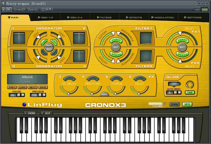Toggle the ECS button above keyboard

click(x=46, y=113)
